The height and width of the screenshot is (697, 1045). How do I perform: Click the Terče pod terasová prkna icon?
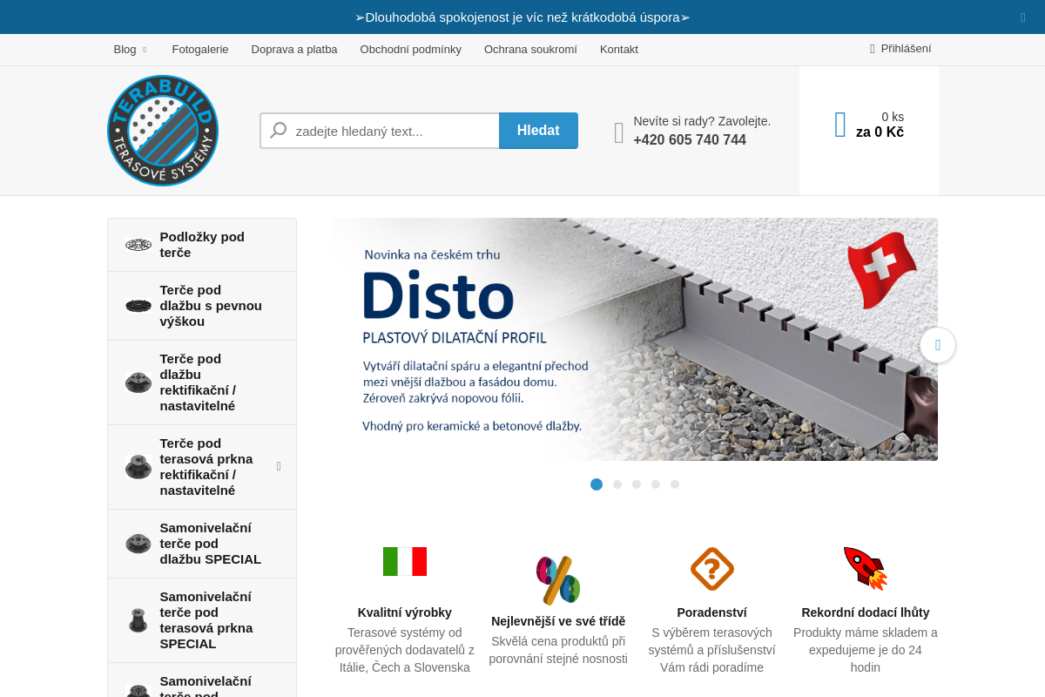(x=138, y=467)
